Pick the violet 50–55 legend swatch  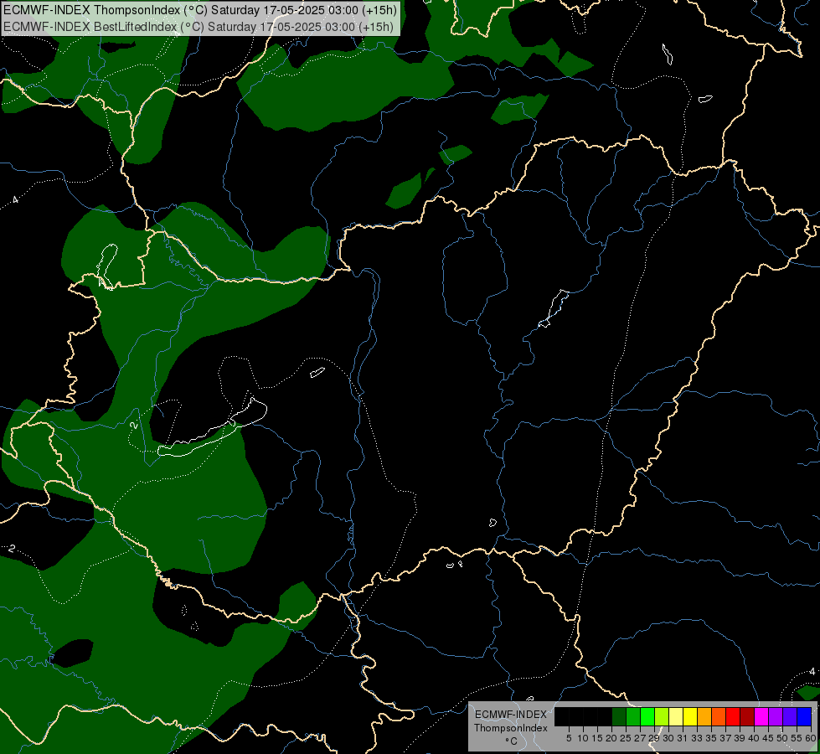[x=790, y=716]
